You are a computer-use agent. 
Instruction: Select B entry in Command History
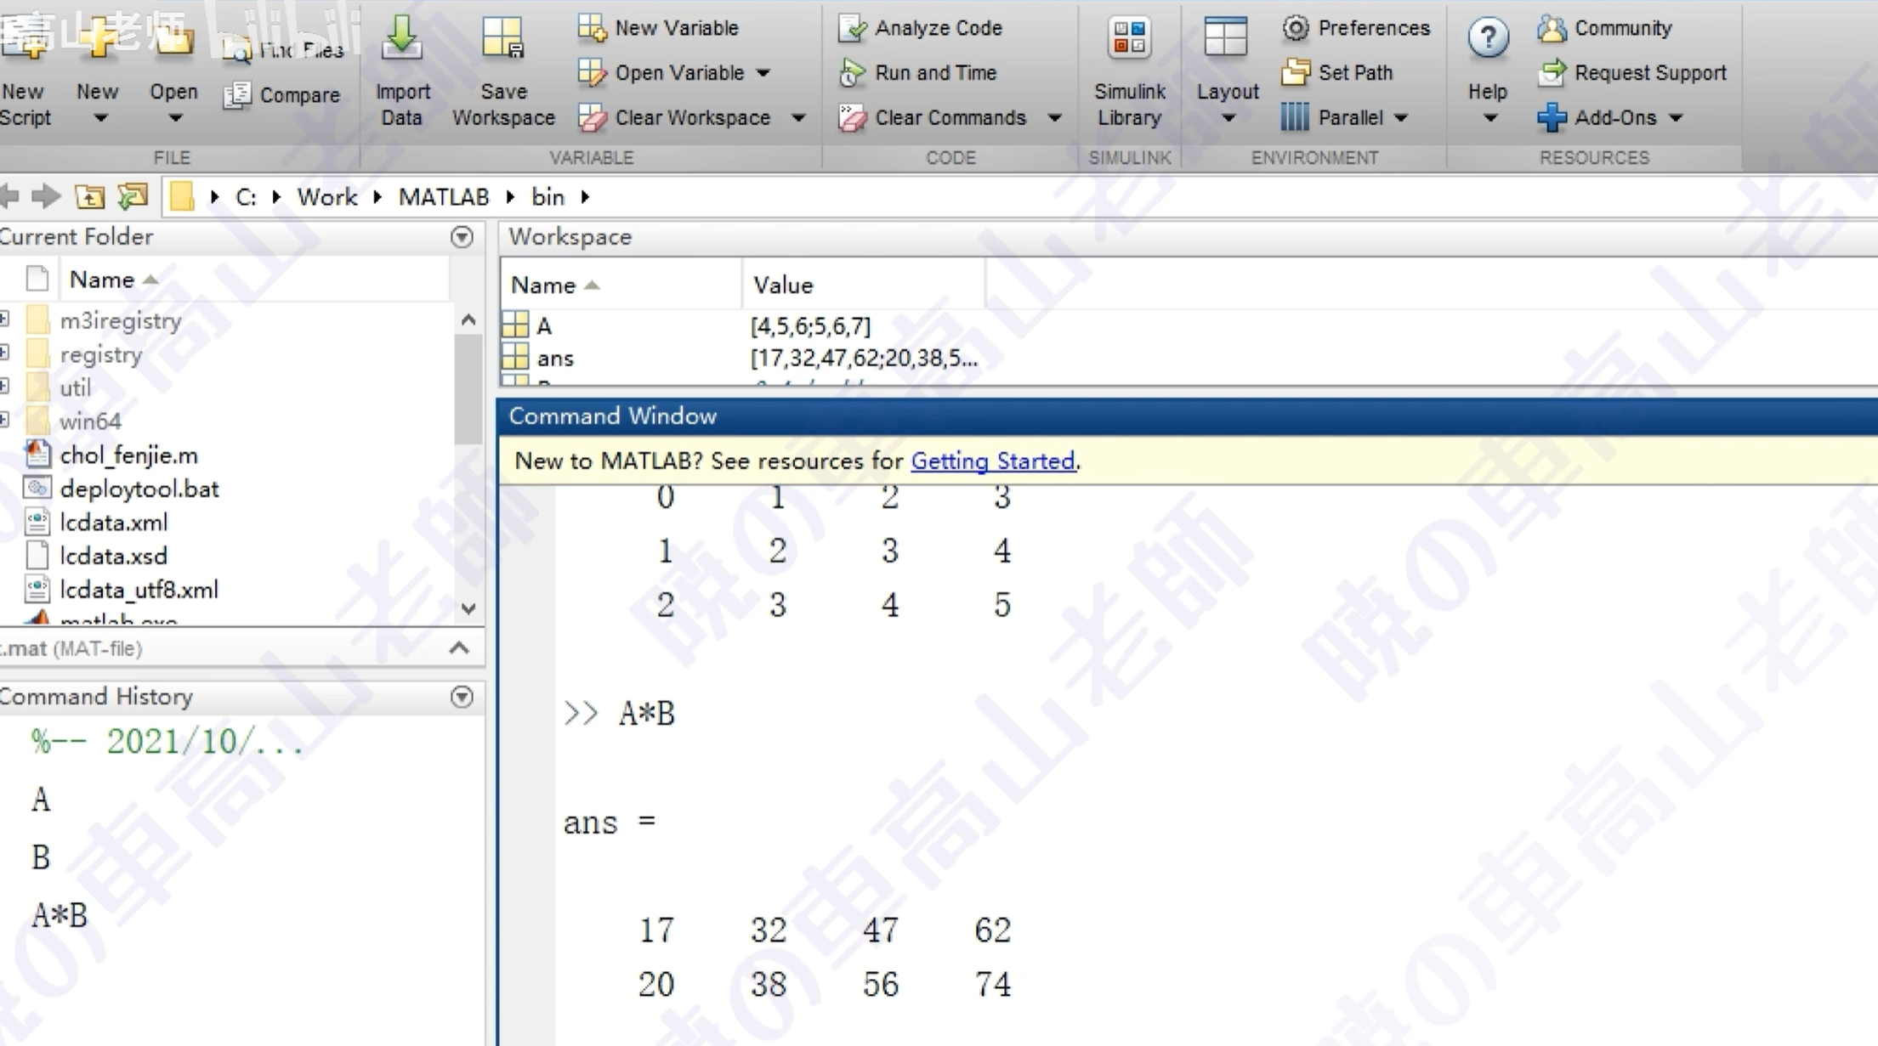coord(41,857)
